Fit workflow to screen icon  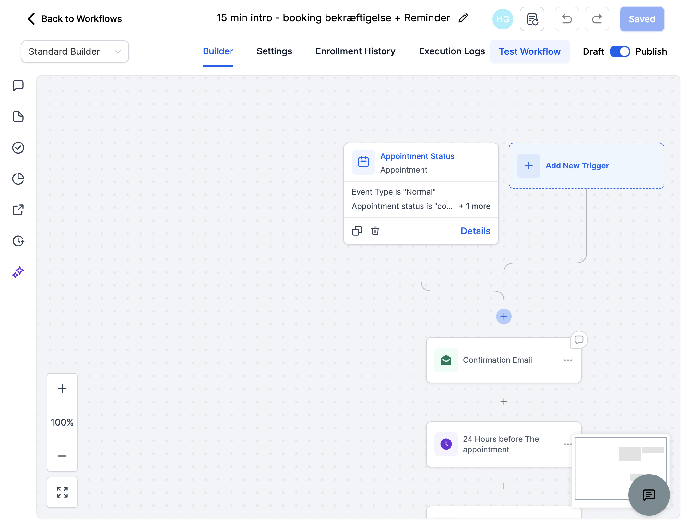point(62,492)
